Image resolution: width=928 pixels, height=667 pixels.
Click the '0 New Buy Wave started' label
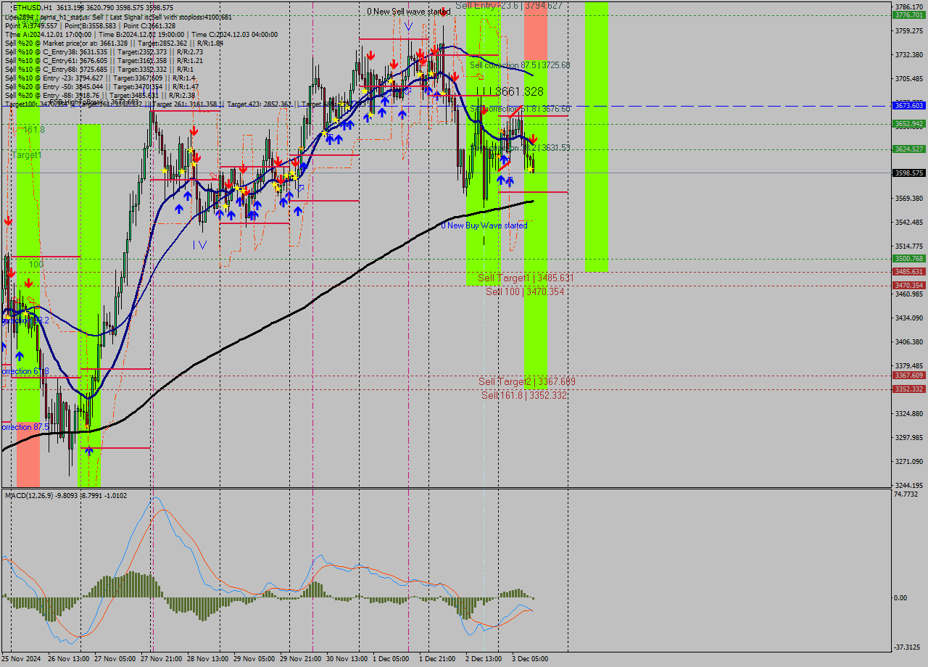[x=484, y=225]
